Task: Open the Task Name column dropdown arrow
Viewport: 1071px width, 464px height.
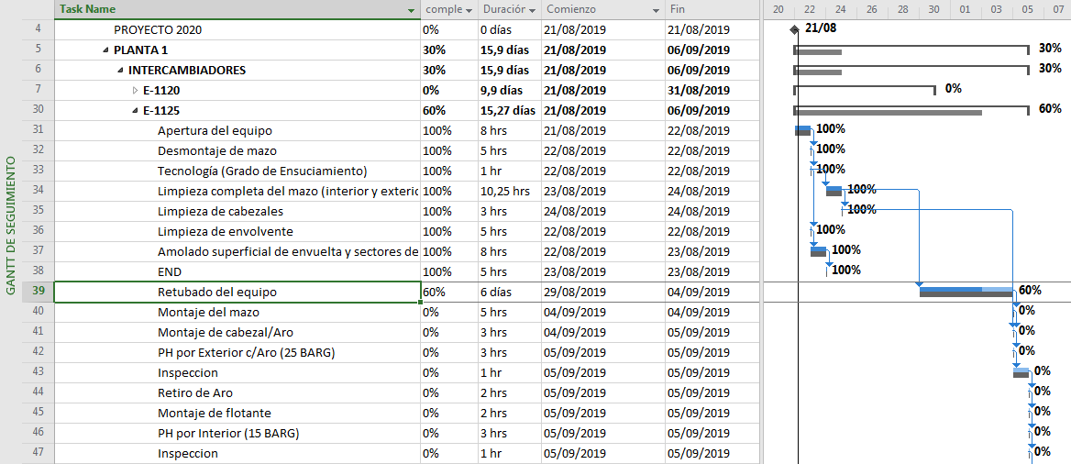Action: (x=411, y=10)
